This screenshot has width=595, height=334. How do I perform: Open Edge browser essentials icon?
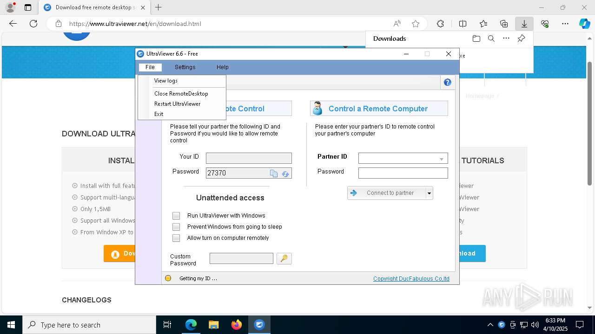coord(545,24)
